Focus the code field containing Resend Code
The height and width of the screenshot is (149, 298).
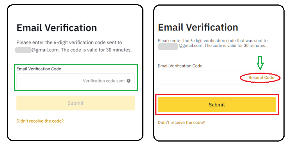pos(217,77)
